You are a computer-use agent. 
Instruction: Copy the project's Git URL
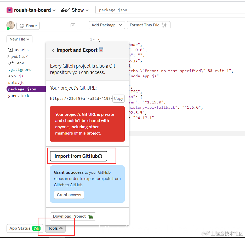coord(119,98)
